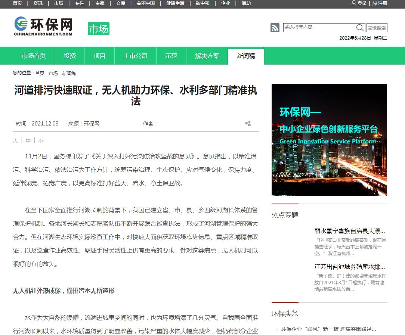The image size is (405, 335).
Task: Open 首页 in top bar
Action: [x=17, y=3]
